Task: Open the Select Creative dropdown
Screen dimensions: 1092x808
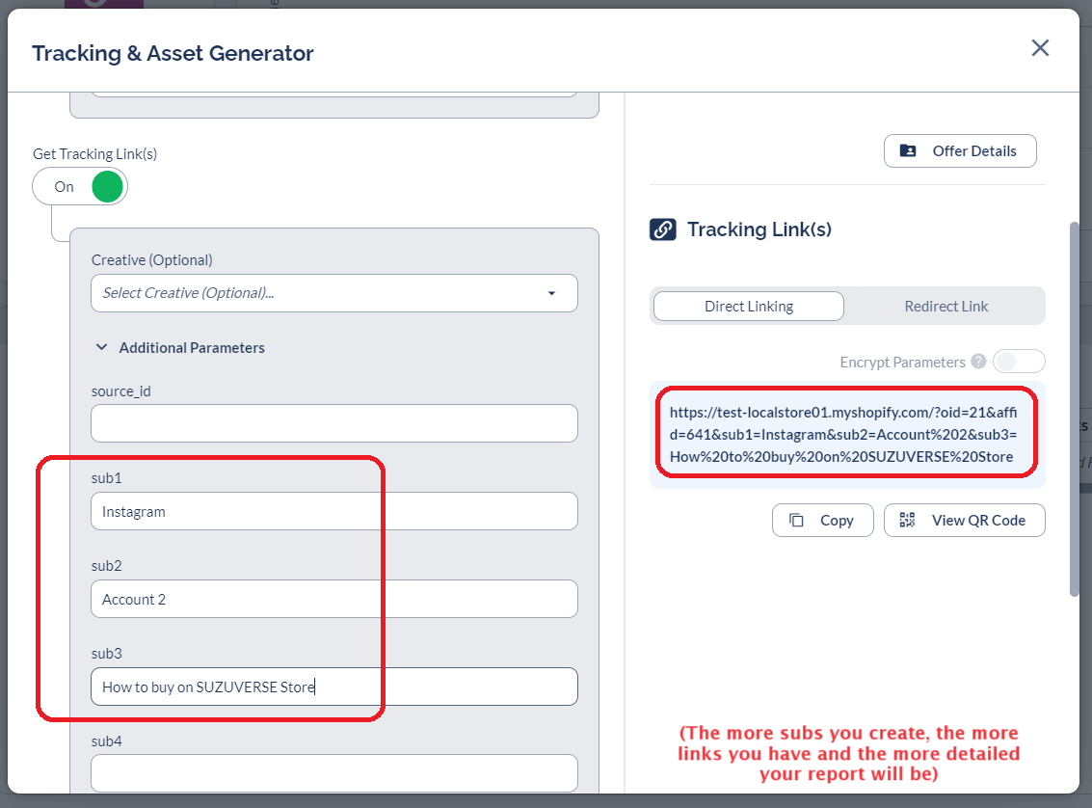Action: point(333,293)
